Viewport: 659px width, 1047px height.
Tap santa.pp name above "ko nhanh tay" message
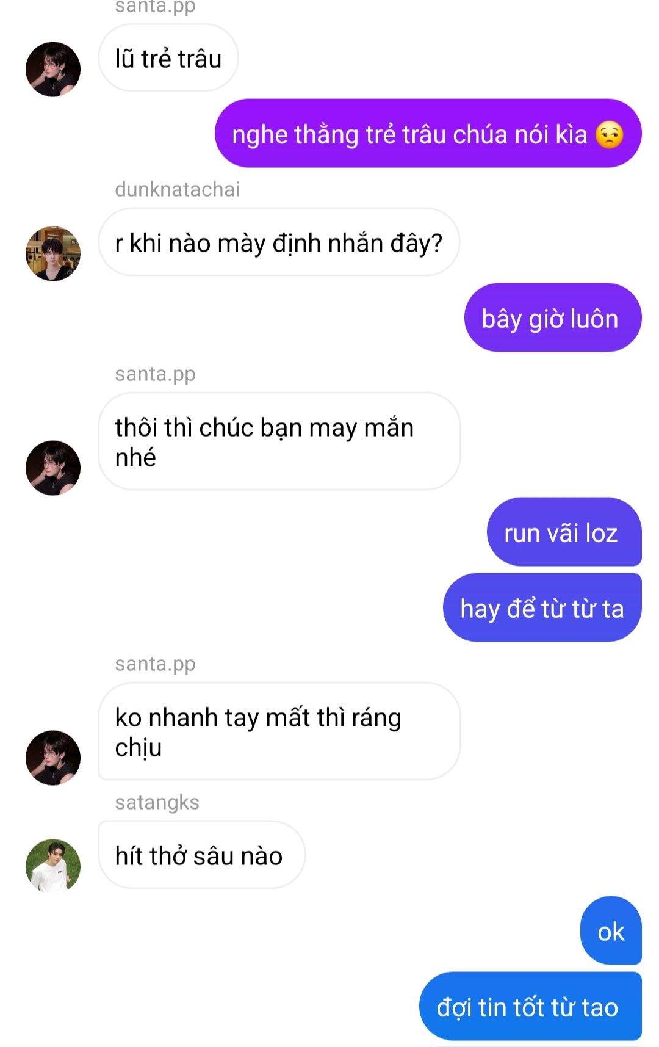click(156, 664)
